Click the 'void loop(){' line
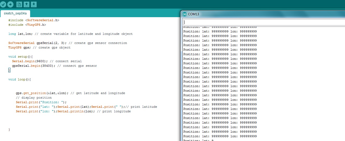The width and height of the screenshot is (345, 141). pyautogui.click(x=20, y=79)
